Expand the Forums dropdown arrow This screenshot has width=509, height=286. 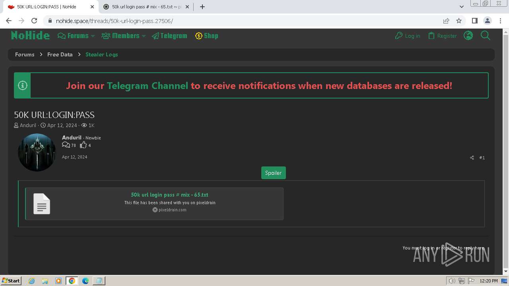click(x=93, y=36)
